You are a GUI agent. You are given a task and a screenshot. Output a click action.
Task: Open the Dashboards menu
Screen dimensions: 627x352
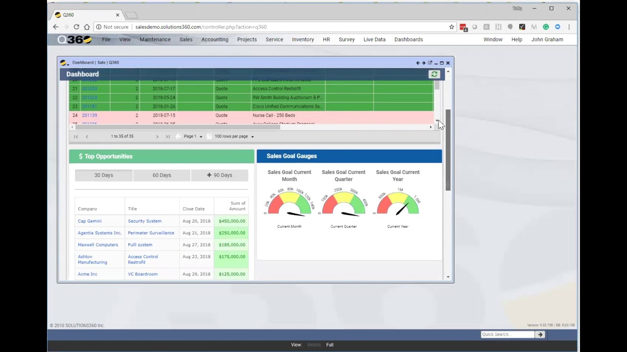pyautogui.click(x=408, y=40)
